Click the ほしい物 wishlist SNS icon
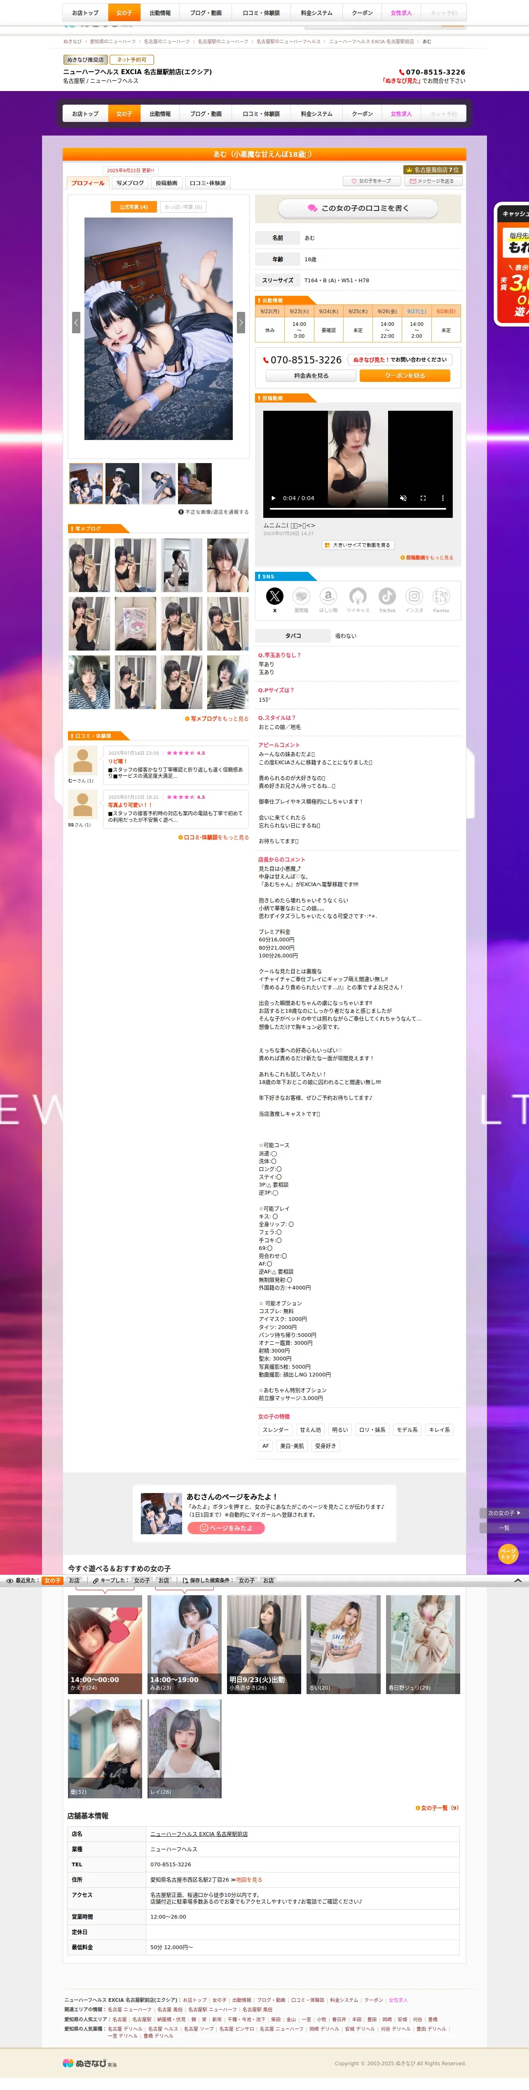 coord(328,596)
